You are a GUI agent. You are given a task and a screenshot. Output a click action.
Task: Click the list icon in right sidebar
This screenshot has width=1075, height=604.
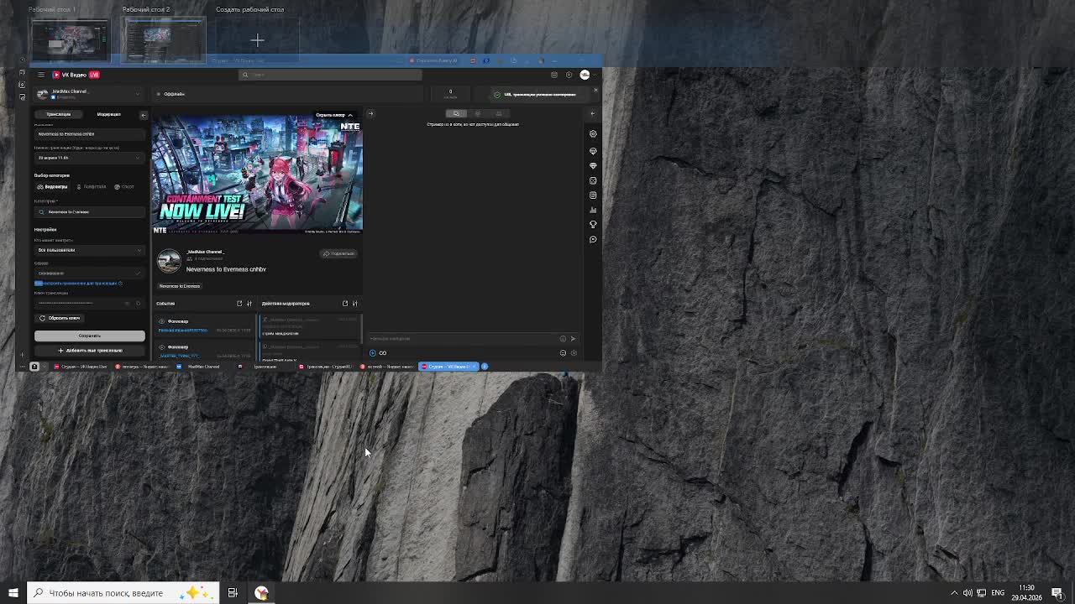point(593,195)
